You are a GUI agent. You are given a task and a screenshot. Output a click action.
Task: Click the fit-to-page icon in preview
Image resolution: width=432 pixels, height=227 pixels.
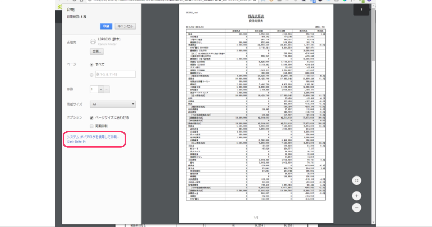tap(356, 181)
